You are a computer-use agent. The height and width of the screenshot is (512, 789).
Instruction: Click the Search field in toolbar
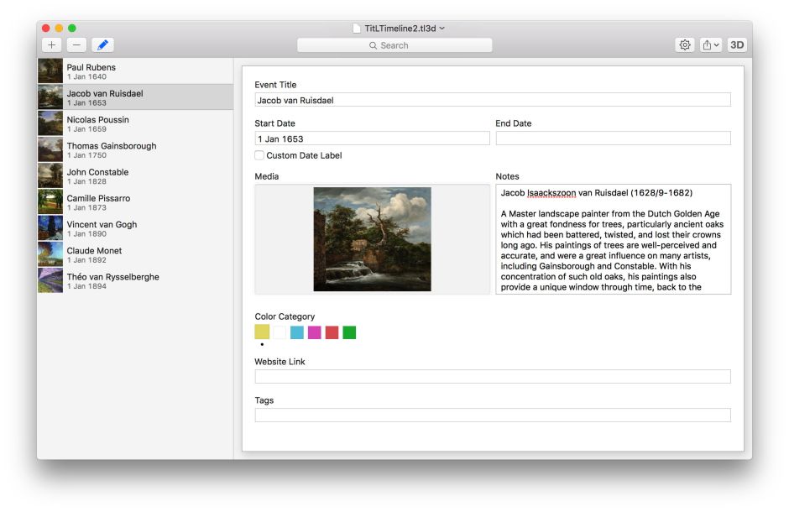tap(394, 45)
